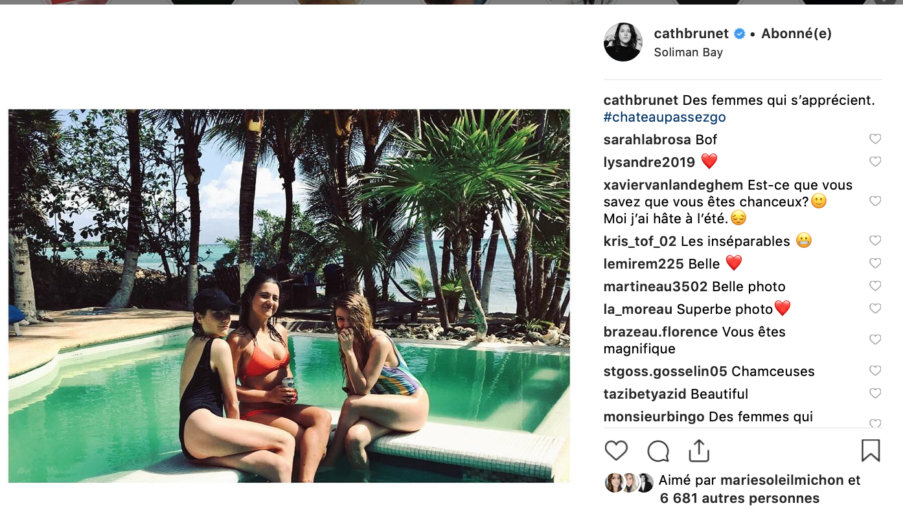Screen dimensions: 903x510
Task: Share the post with the arrow icon
Action: [x=699, y=450]
